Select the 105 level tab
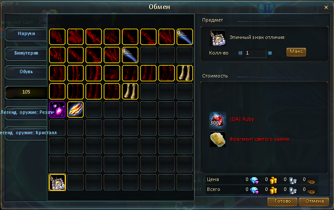The height and width of the screenshot is (210, 334). point(26,92)
